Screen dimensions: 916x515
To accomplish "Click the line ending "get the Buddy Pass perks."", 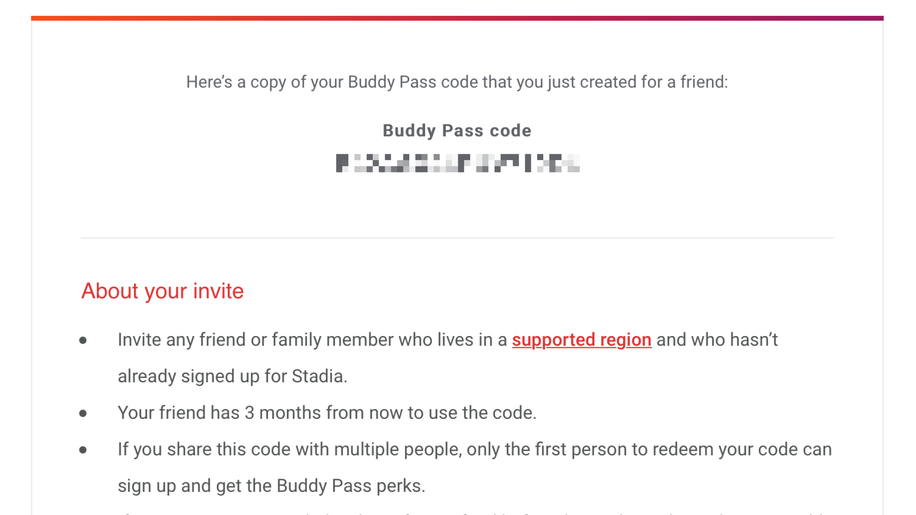I will click(271, 486).
